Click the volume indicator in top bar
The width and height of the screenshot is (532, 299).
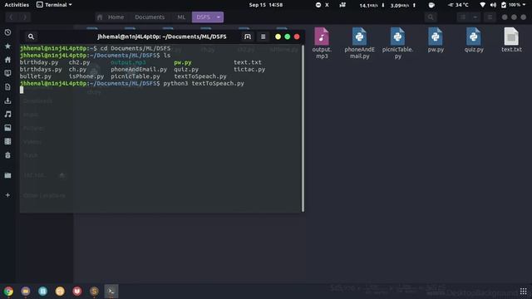[493, 5]
